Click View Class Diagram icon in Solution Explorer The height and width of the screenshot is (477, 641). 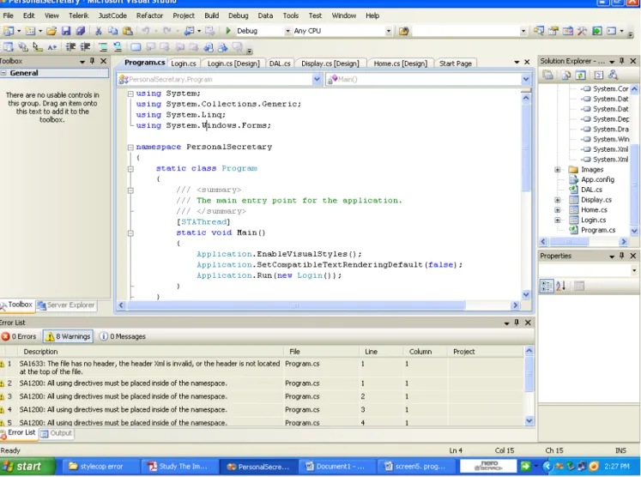point(613,75)
